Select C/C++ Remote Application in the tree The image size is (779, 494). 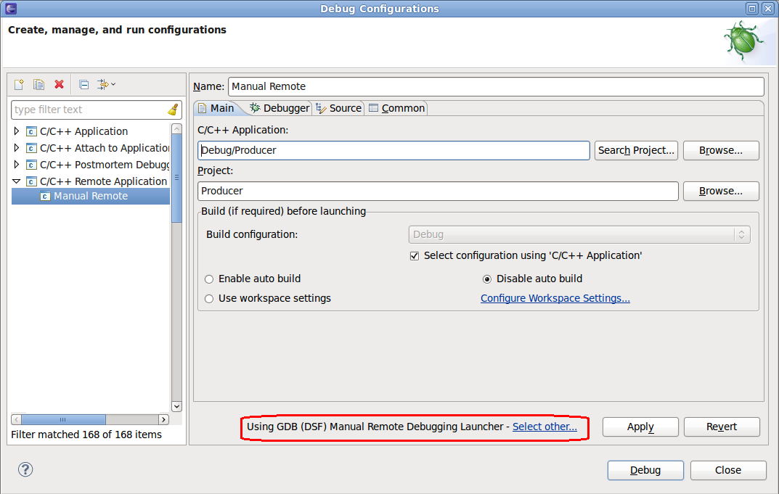[x=103, y=181]
